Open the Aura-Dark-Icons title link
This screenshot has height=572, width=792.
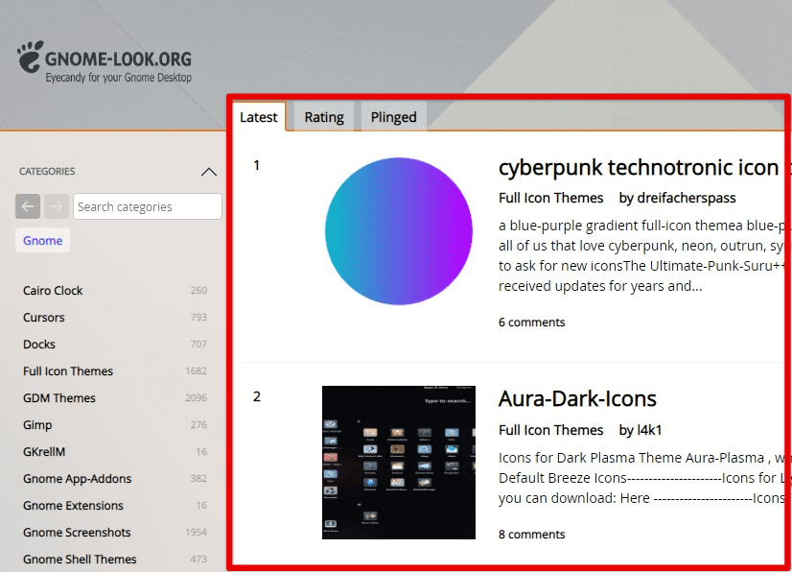pos(577,398)
